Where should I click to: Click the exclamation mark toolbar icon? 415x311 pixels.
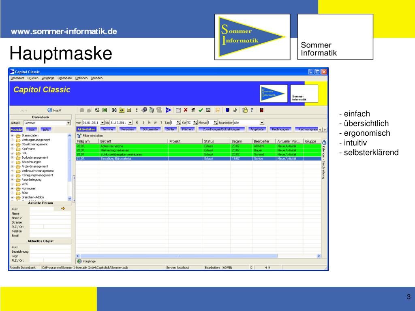pyautogui.click(x=137, y=110)
